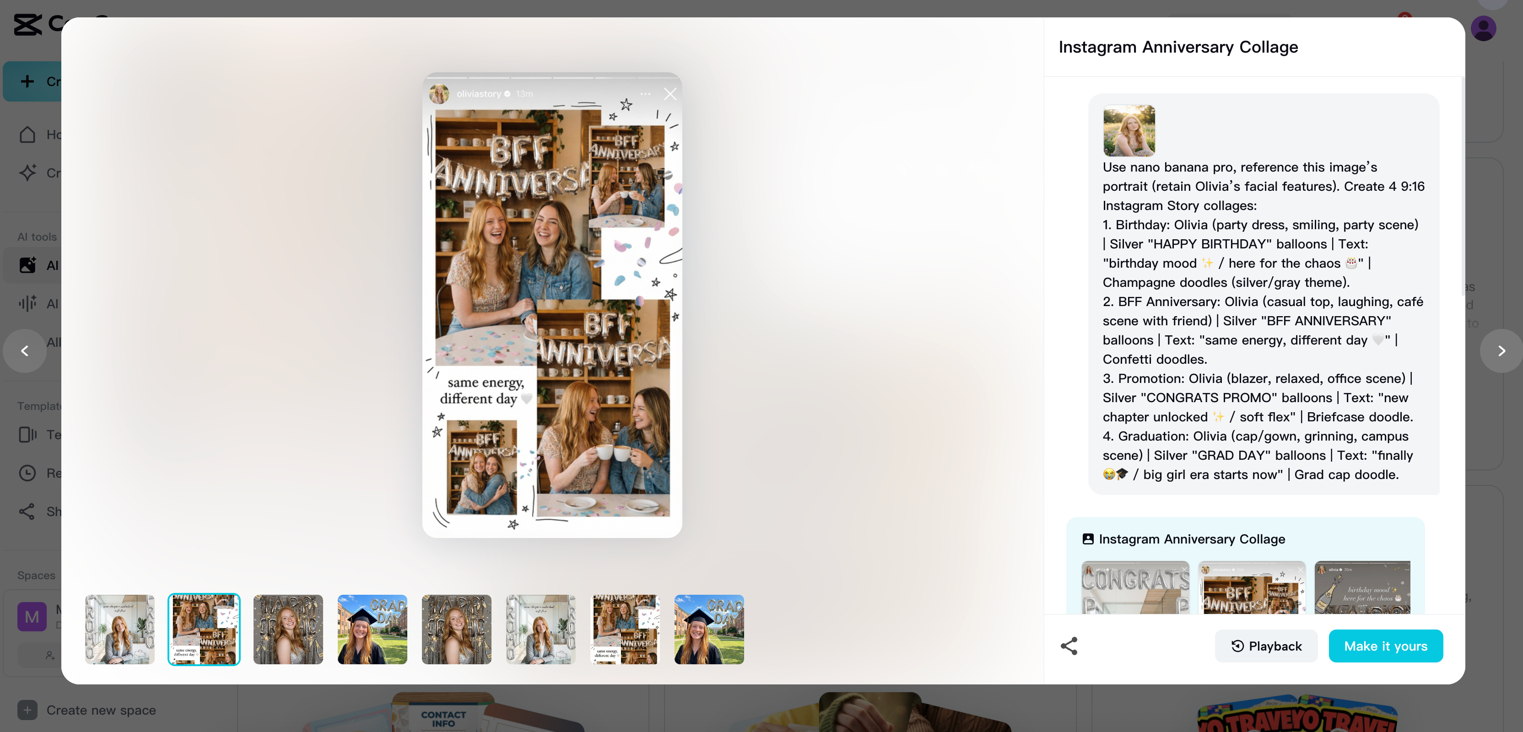Select the last Grad Day filmstrip thumbnail
The height and width of the screenshot is (732, 1523).
pyautogui.click(x=709, y=629)
